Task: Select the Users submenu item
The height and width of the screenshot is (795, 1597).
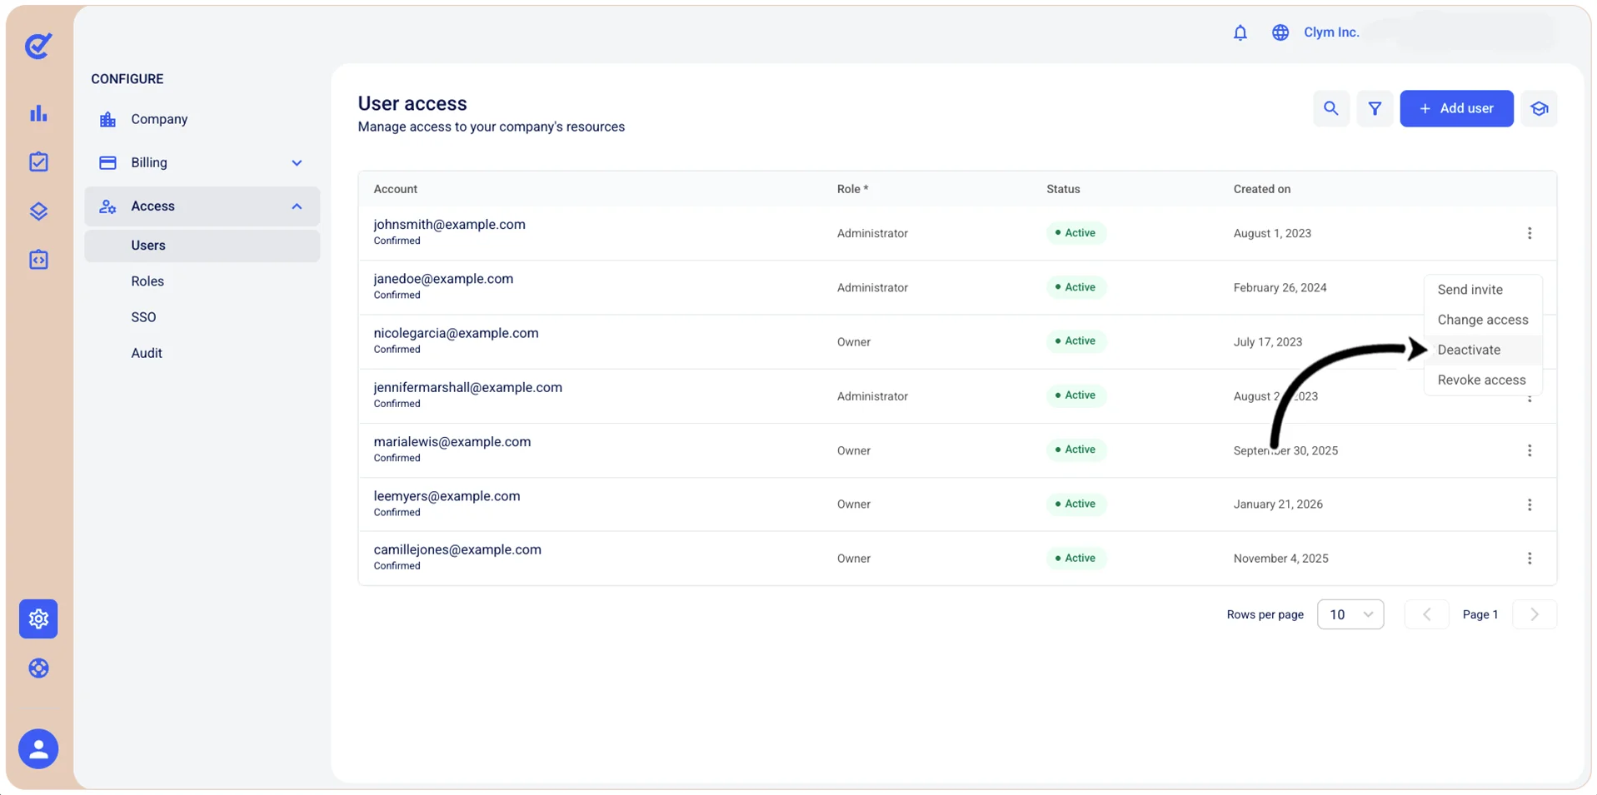Action: pos(202,246)
